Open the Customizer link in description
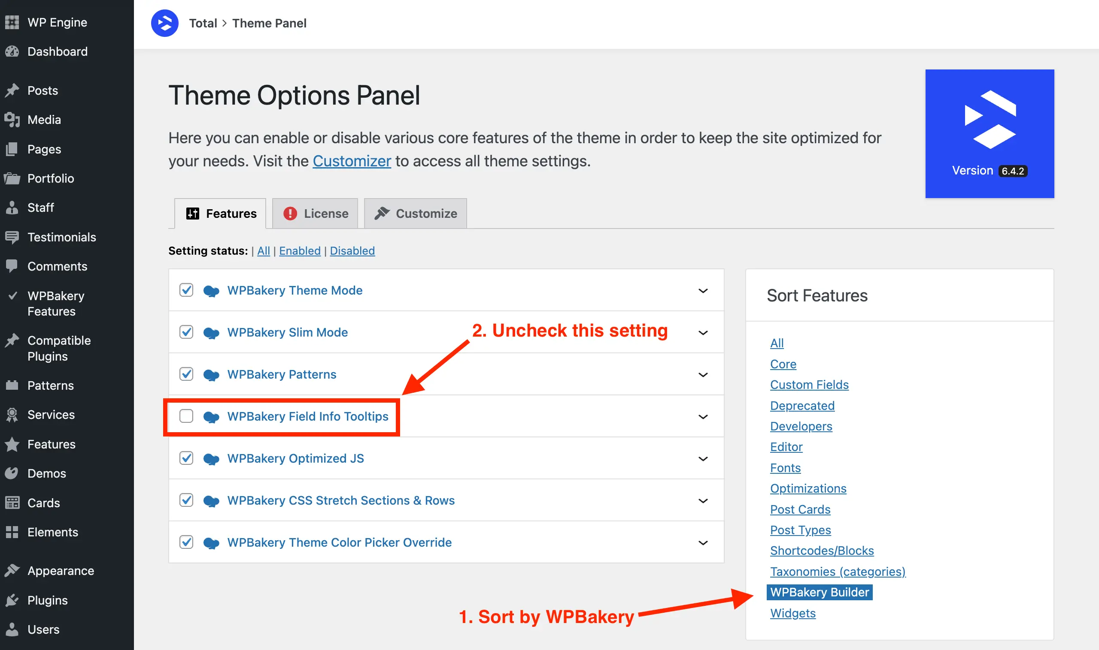This screenshot has height=650, width=1099. pyautogui.click(x=352, y=161)
